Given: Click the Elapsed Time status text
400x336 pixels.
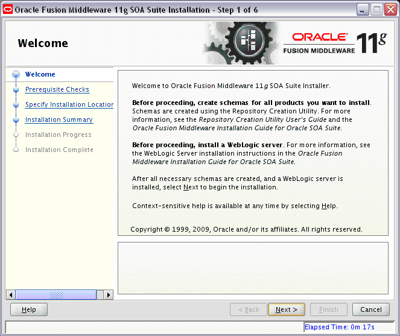Looking at the screenshot, I should [340, 327].
